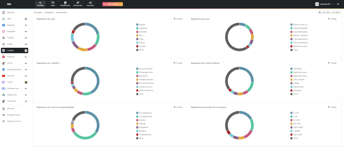Click the Hazte Premium button

tap(113, 4)
